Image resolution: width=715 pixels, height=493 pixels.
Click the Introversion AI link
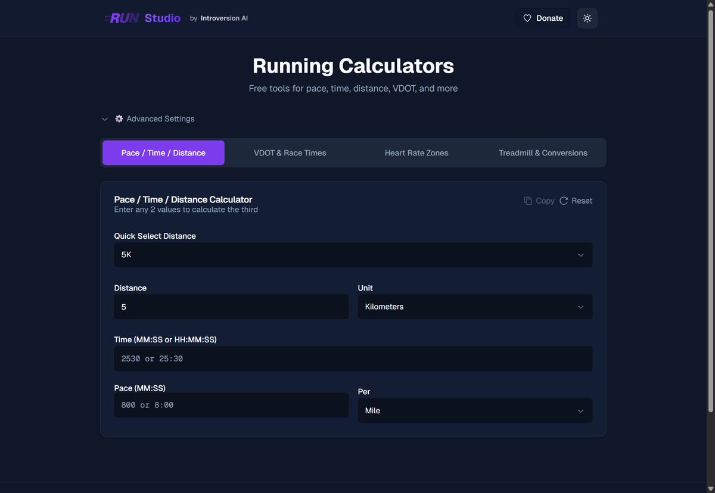point(224,18)
